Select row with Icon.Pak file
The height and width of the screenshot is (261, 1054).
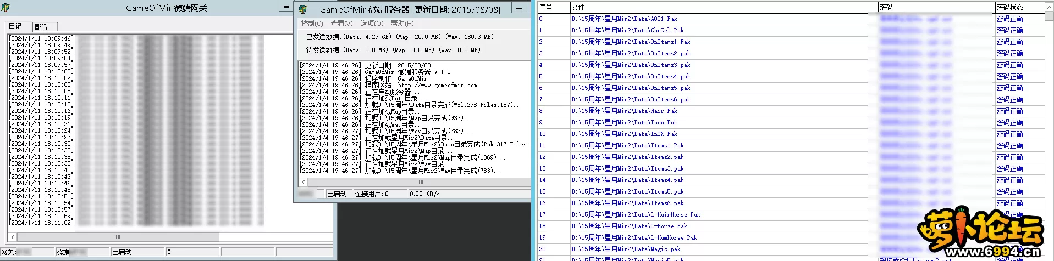(x=791, y=122)
